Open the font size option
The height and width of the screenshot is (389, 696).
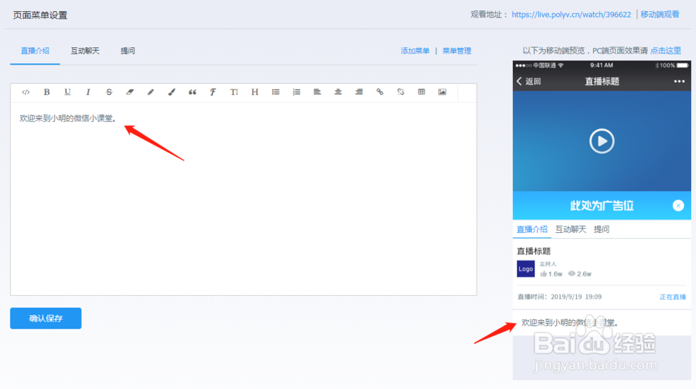pos(234,92)
